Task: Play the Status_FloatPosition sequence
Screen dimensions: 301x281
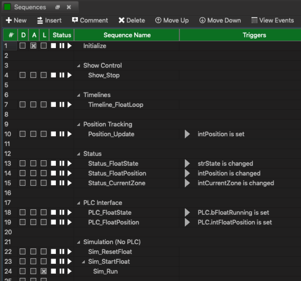Action: pos(70,173)
